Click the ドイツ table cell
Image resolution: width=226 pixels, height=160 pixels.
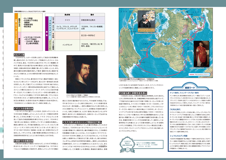click(x=67, y=20)
